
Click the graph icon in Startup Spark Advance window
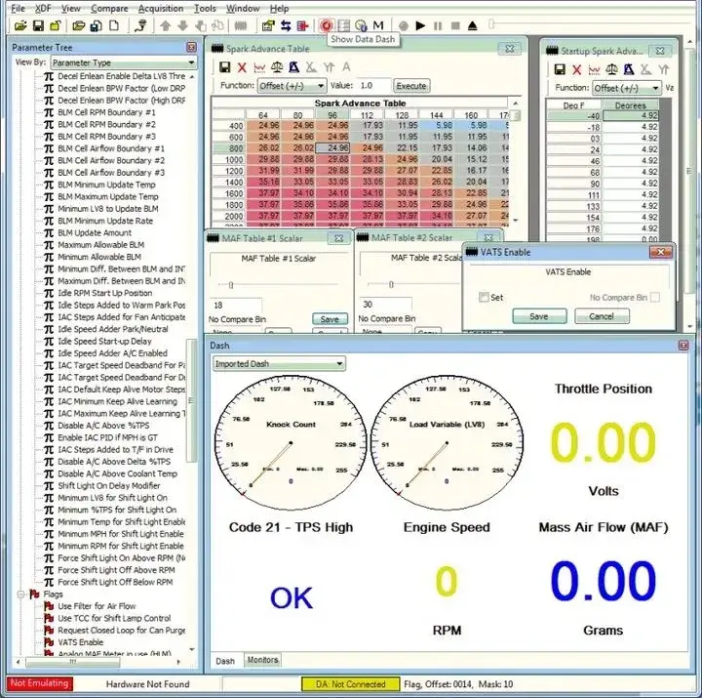(593, 69)
